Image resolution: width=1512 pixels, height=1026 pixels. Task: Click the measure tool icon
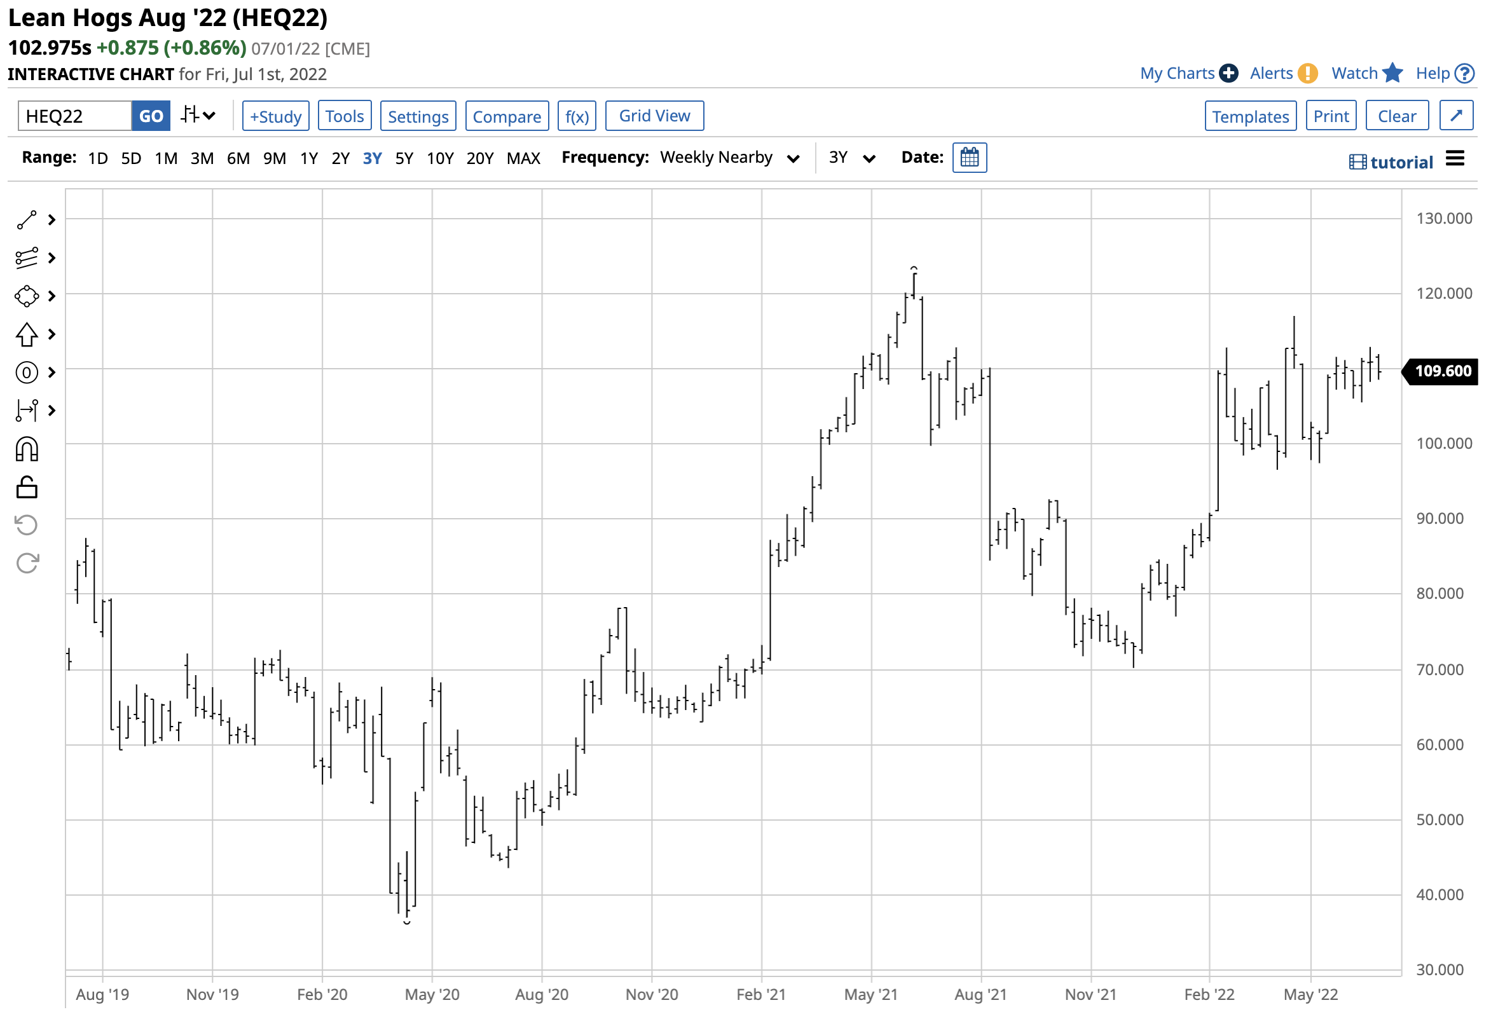click(x=27, y=411)
